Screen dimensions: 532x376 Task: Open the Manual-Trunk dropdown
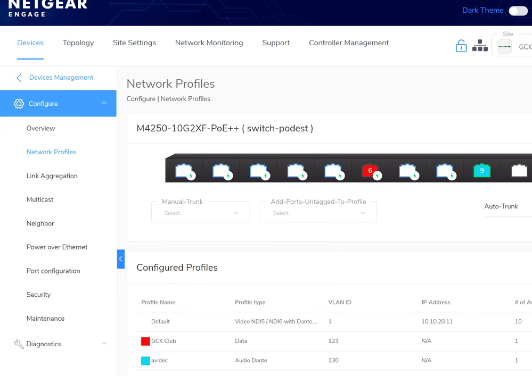201,212
